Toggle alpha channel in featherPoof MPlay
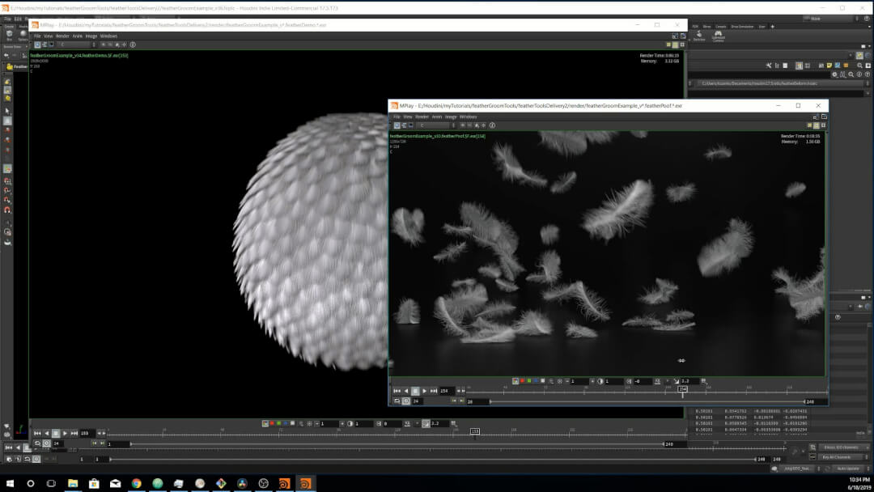 (x=542, y=381)
